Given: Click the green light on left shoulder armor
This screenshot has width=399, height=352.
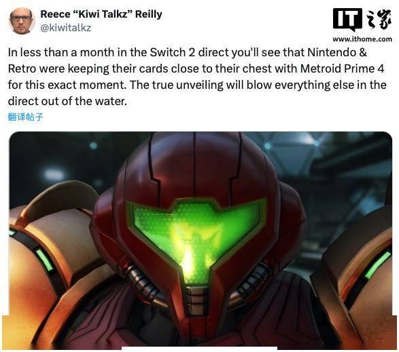Looking at the screenshot, I should point(45,260).
